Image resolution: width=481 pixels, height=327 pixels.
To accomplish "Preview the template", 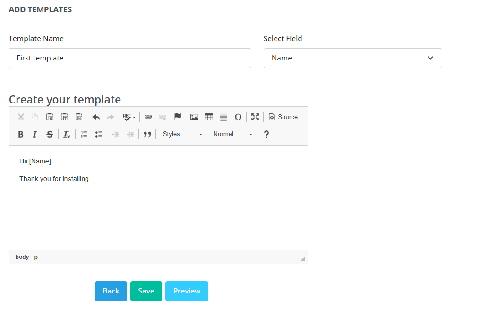I will (x=187, y=291).
